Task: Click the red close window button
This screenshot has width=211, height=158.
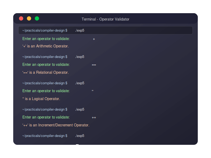Action: click(x=21, y=18)
